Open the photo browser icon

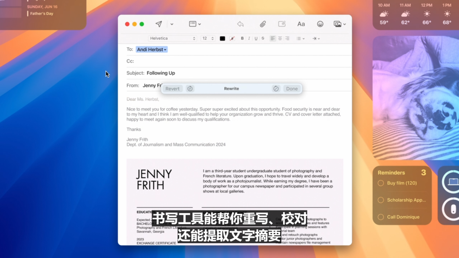(x=337, y=24)
